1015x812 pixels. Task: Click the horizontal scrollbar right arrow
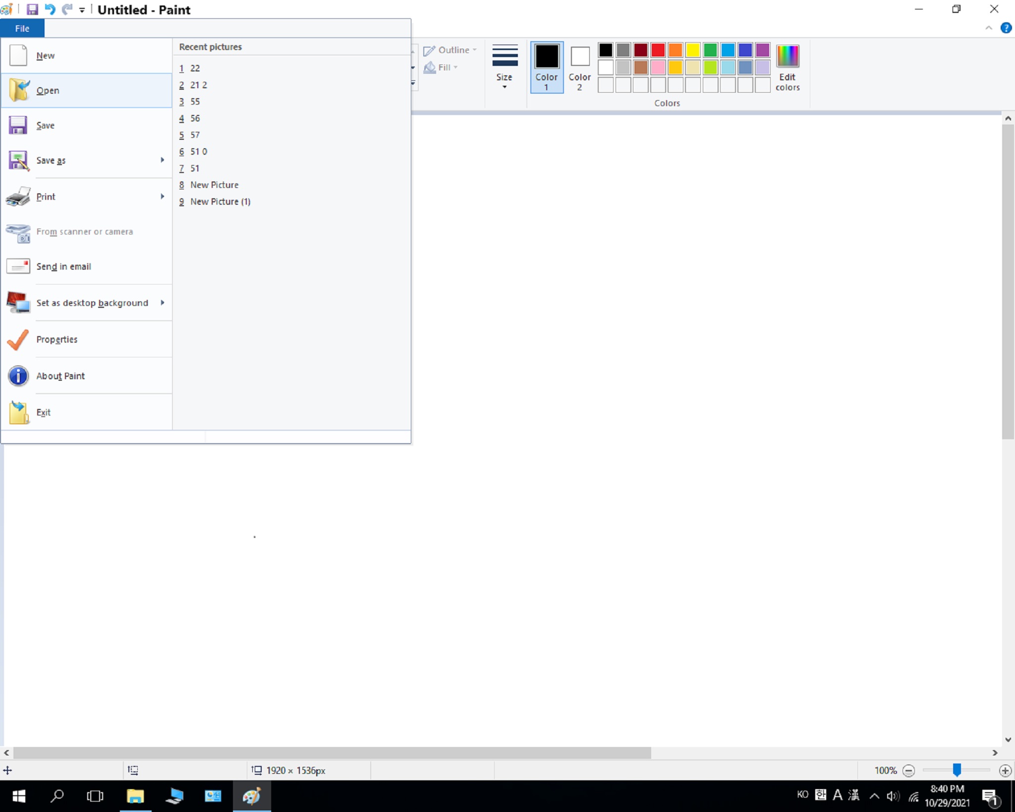[995, 753]
